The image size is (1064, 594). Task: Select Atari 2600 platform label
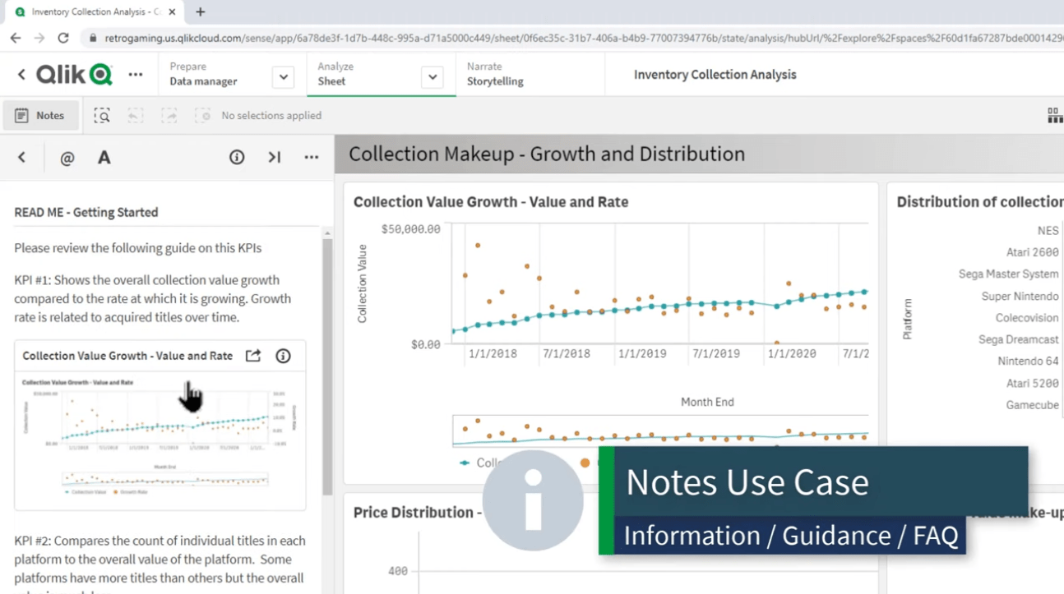(x=1032, y=252)
